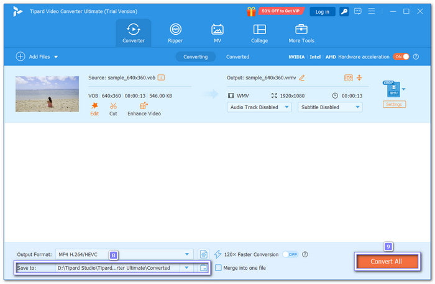
Task: Expand the Audio Track Disabled dropdown
Action: point(259,107)
